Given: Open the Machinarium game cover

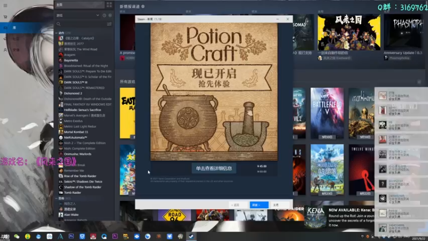Looking at the screenshot, I should pos(362,113).
